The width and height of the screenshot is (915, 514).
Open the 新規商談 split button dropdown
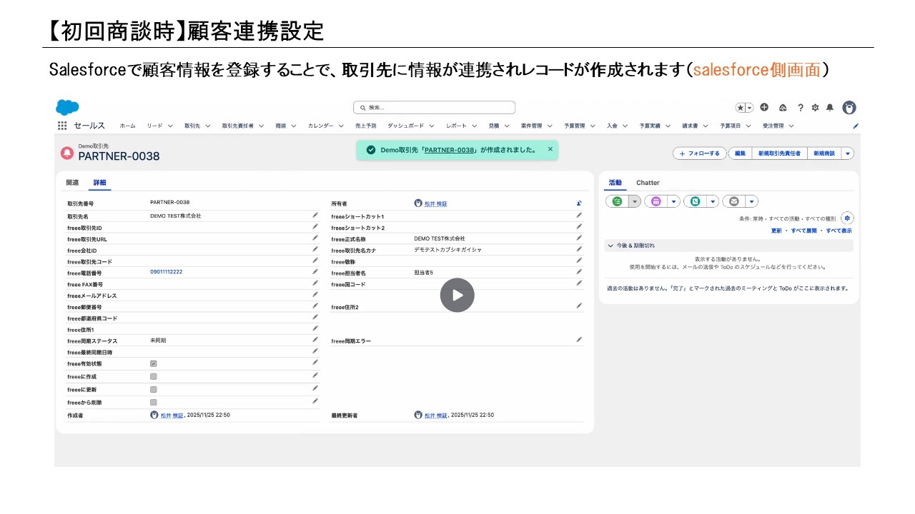(x=846, y=153)
